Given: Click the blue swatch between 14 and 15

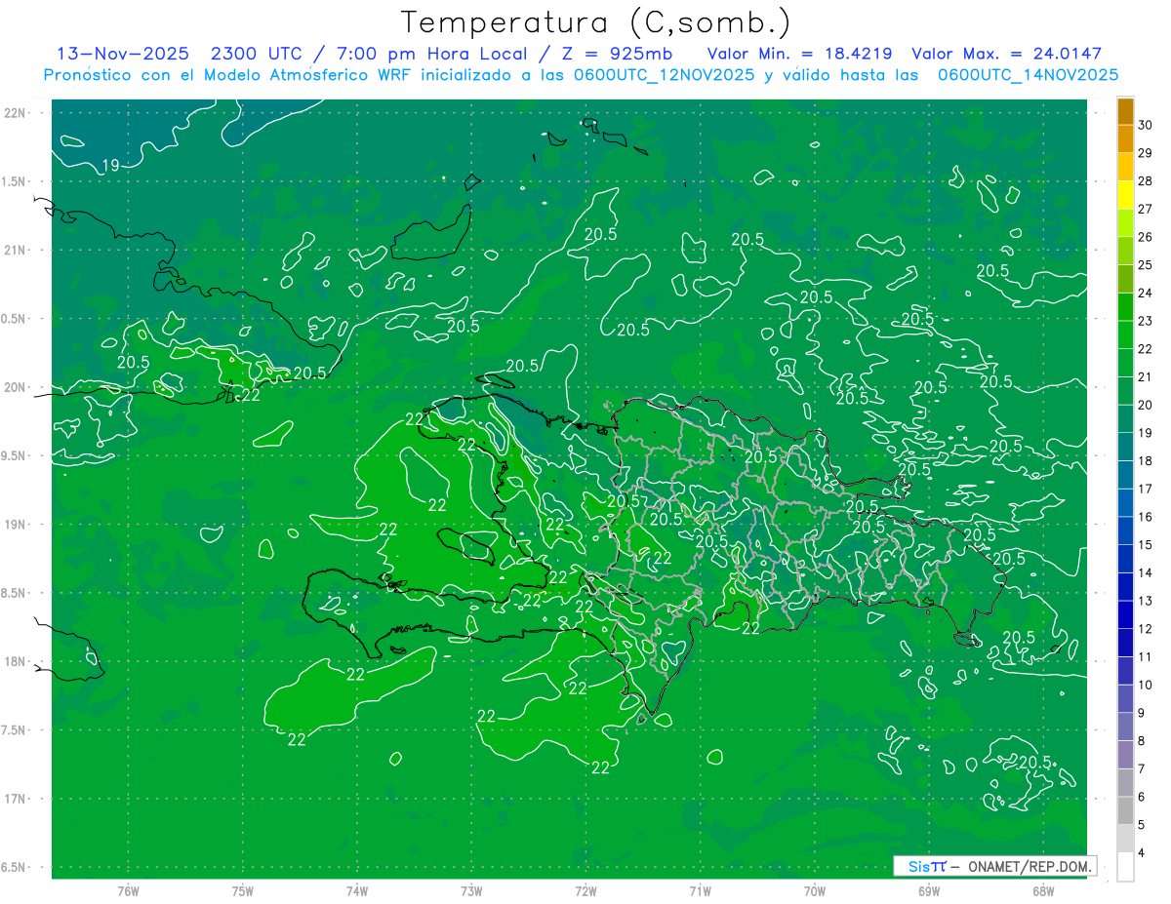Looking at the screenshot, I should (1125, 559).
